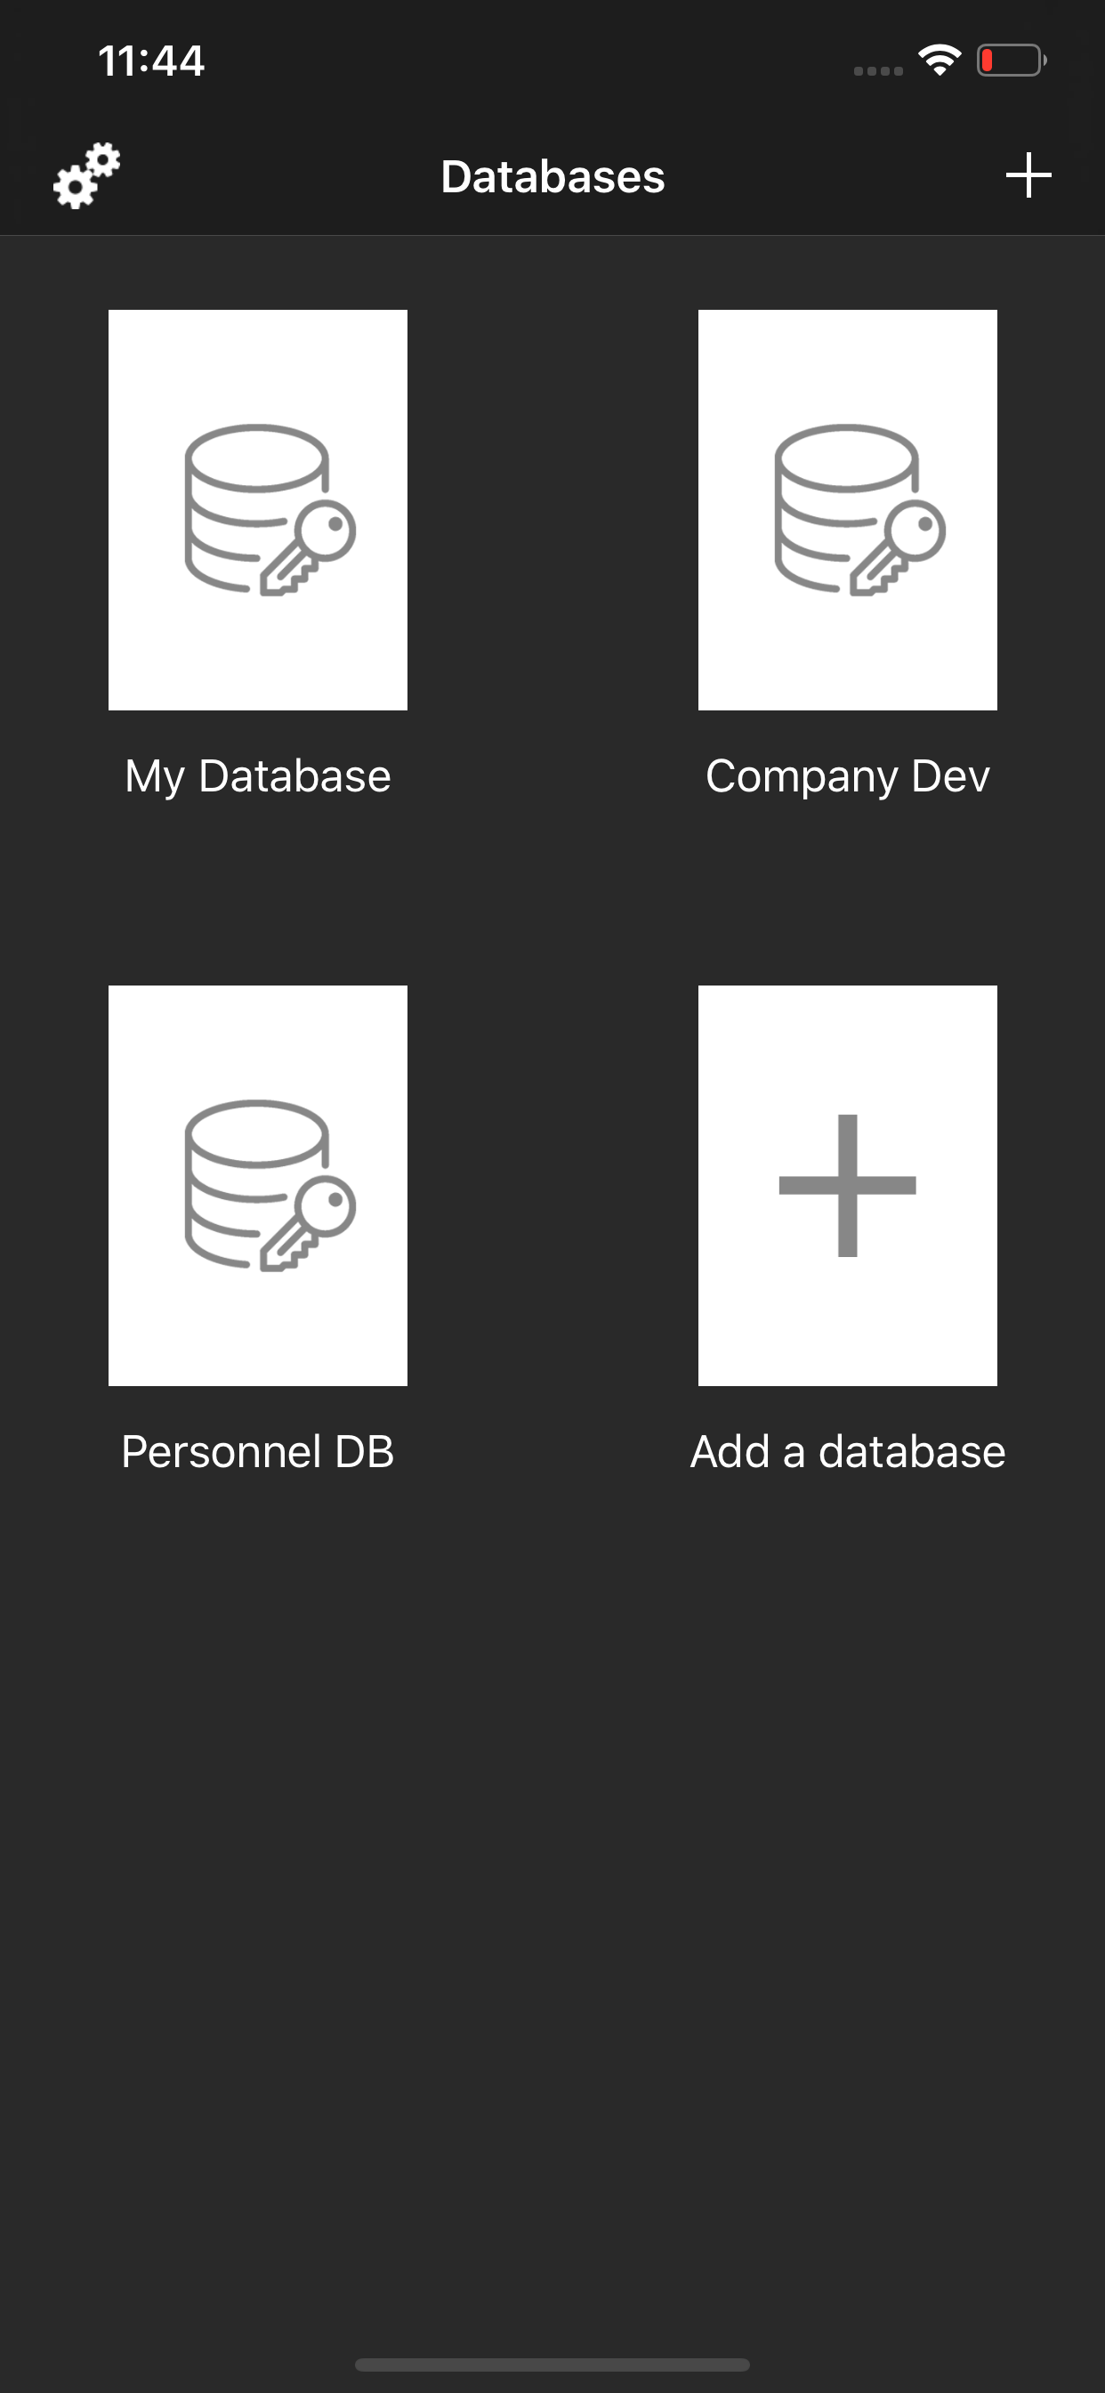The width and height of the screenshot is (1105, 2393).
Task: Click the My Database key-database icon
Action: point(270,510)
